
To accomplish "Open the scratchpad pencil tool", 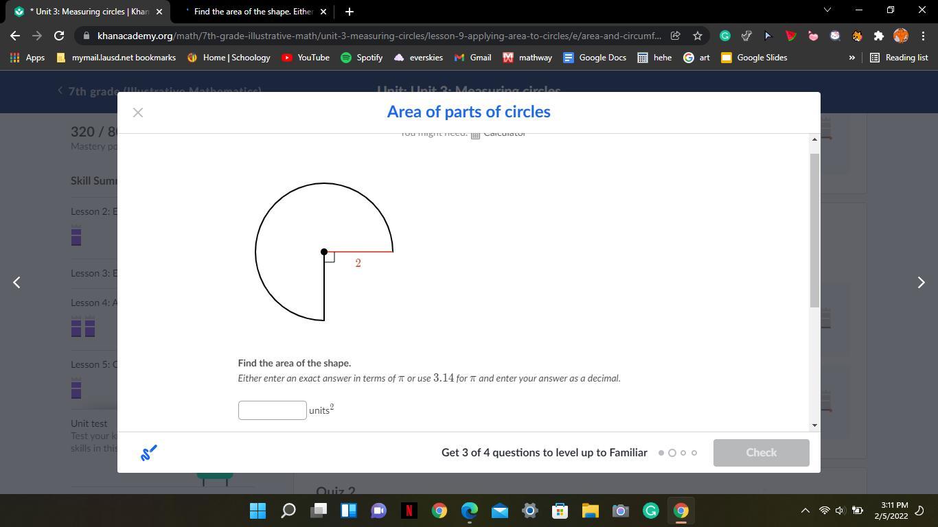I will coord(149,453).
